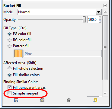Image resolution: width=112 pixels, height=109 pixels.
Task: Select BG color fill option
Action: [x=9, y=40]
